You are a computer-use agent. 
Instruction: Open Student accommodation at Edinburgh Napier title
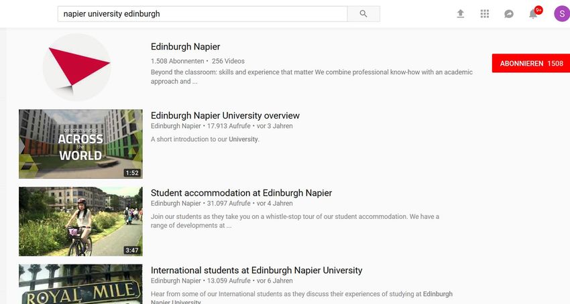point(241,193)
